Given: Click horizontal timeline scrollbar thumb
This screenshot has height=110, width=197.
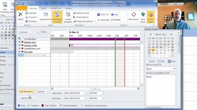Looking at the screenshot, I should pyautogui.click(x=95, y=88).
